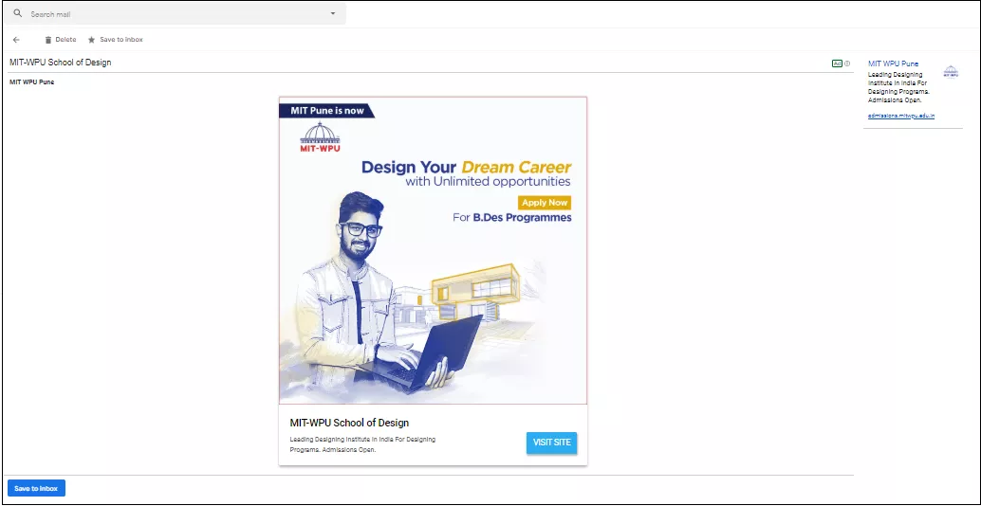Focus the Search mail input field

point(171,14)
